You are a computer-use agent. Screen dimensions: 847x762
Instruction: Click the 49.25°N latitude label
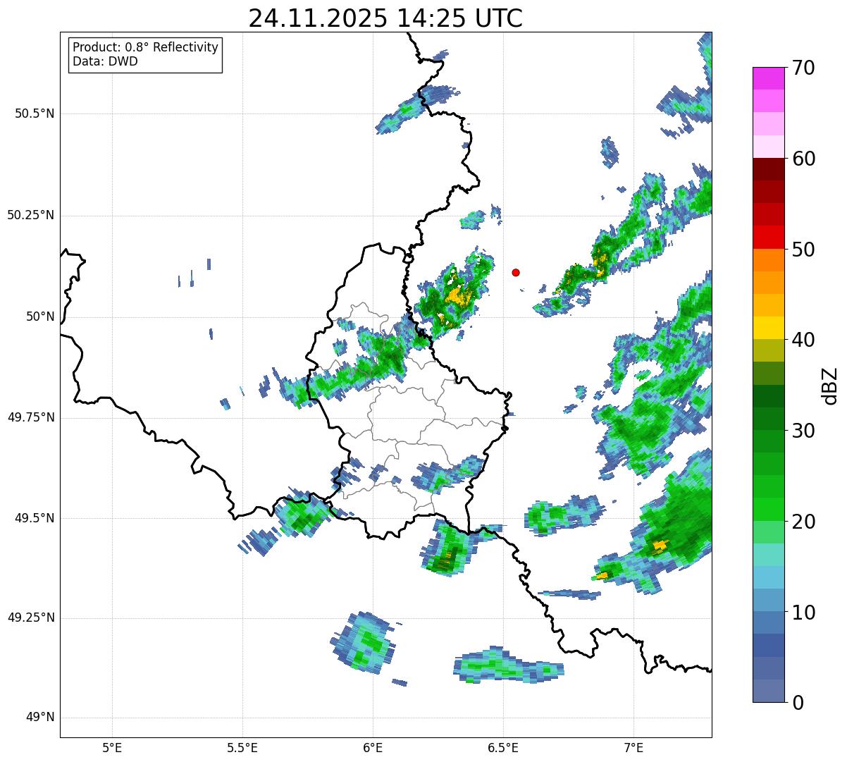(31, 617)
